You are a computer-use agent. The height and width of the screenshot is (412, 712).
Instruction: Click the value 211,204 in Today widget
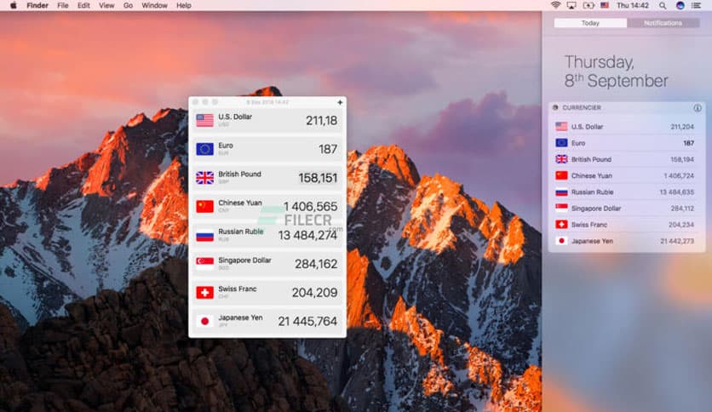point(682,127)
